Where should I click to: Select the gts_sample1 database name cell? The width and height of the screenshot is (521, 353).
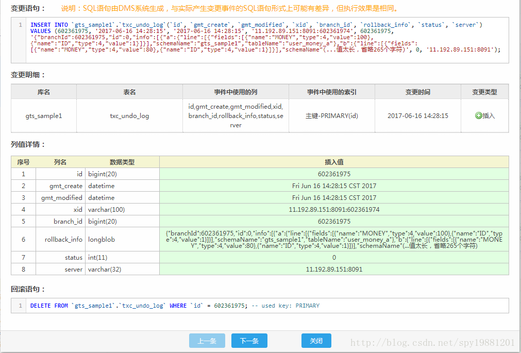point(44,116)
